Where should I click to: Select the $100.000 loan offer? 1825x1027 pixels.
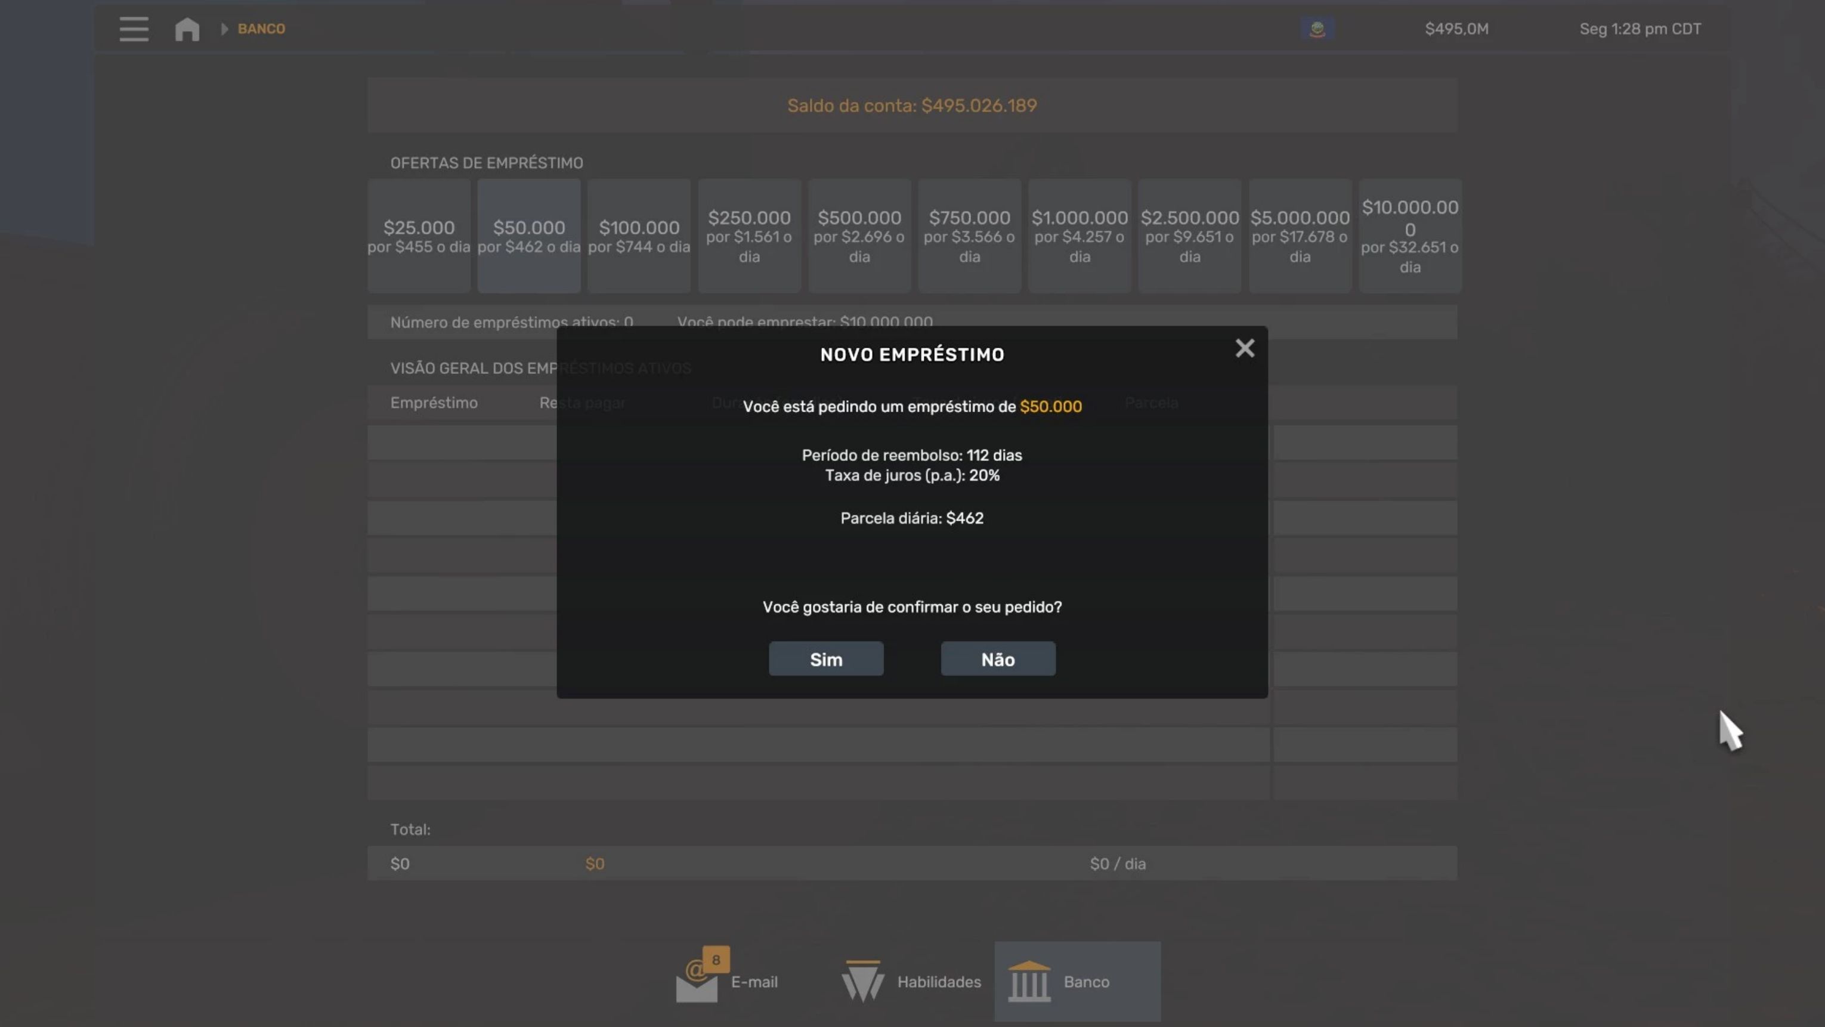639,236
